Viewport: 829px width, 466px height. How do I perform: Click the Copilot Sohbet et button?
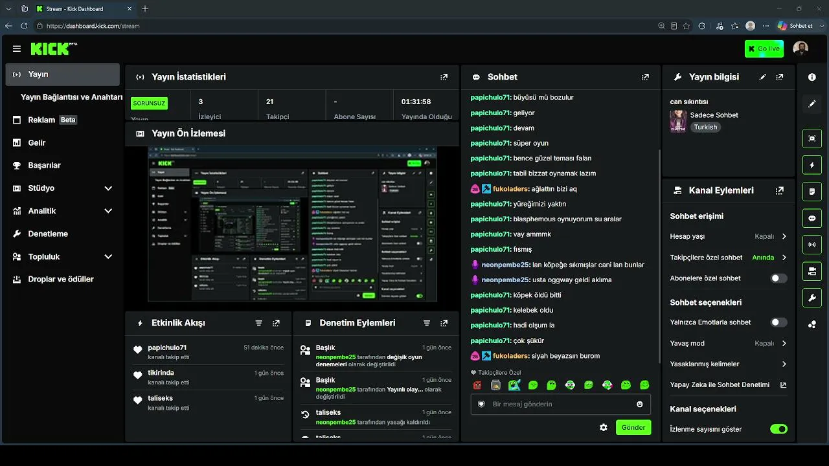pos(795,26)
